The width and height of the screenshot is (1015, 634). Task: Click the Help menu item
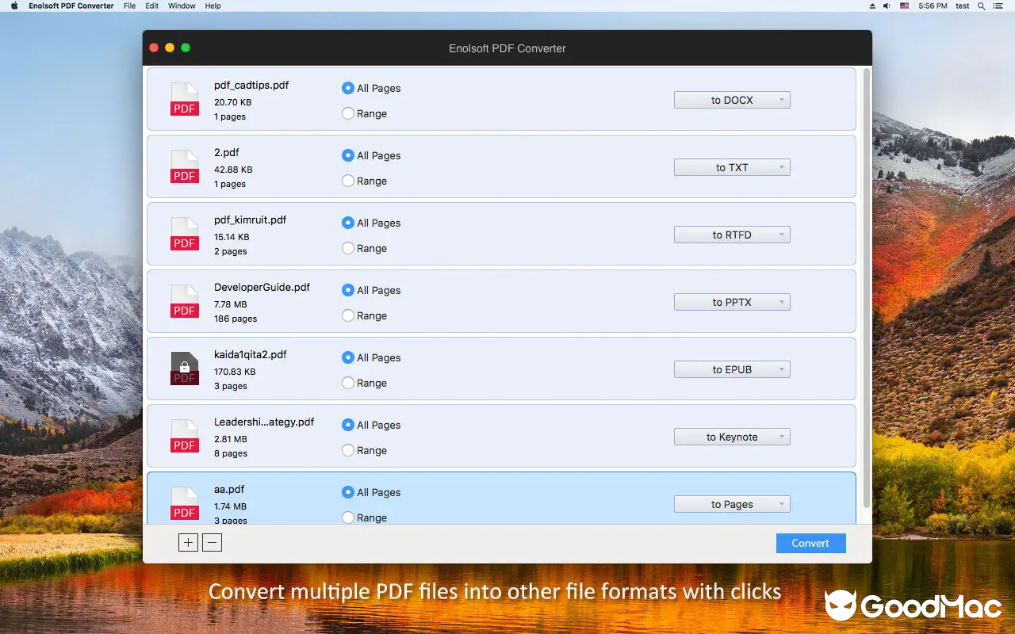coord(212,6)
